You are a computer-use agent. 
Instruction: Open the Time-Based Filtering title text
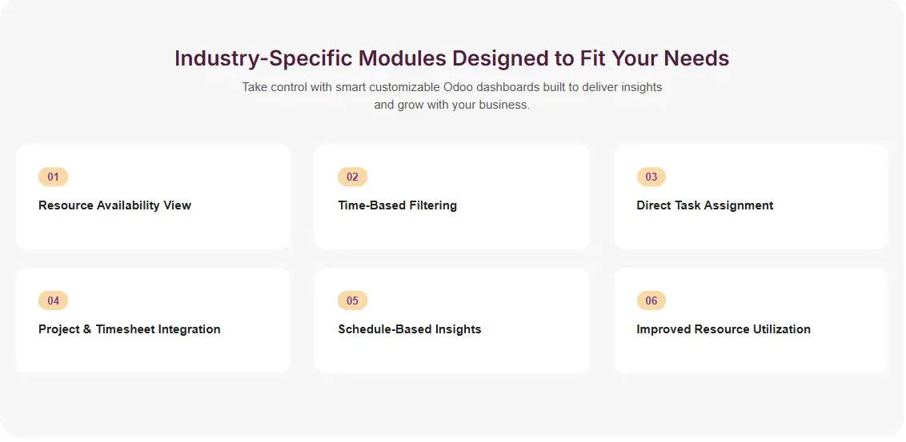(397, 205)
